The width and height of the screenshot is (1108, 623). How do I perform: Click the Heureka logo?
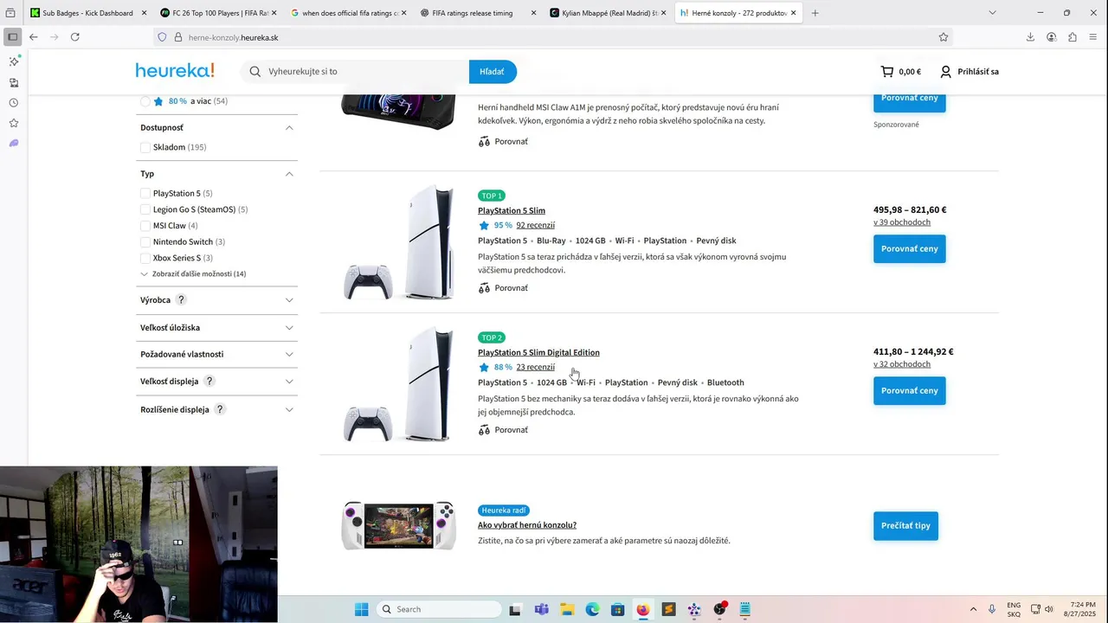tap(175, 71)
